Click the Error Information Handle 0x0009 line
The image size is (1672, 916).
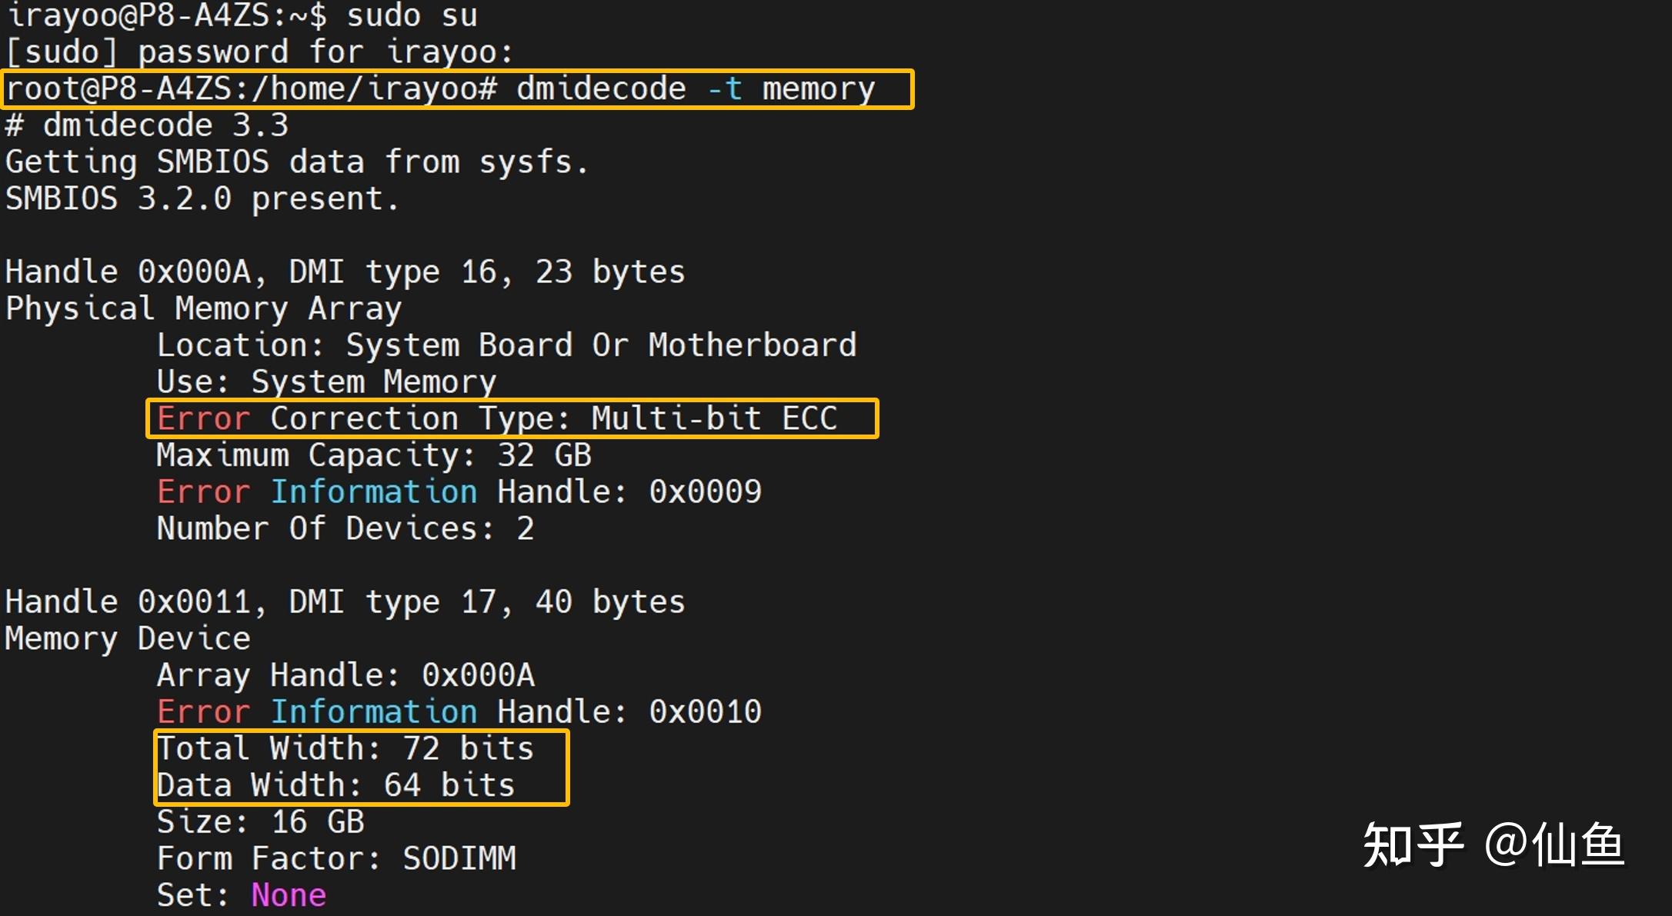click(459, 492)
